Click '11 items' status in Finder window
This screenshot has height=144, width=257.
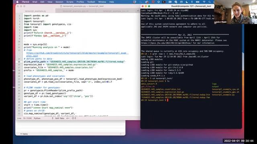[x=24, y=134]
